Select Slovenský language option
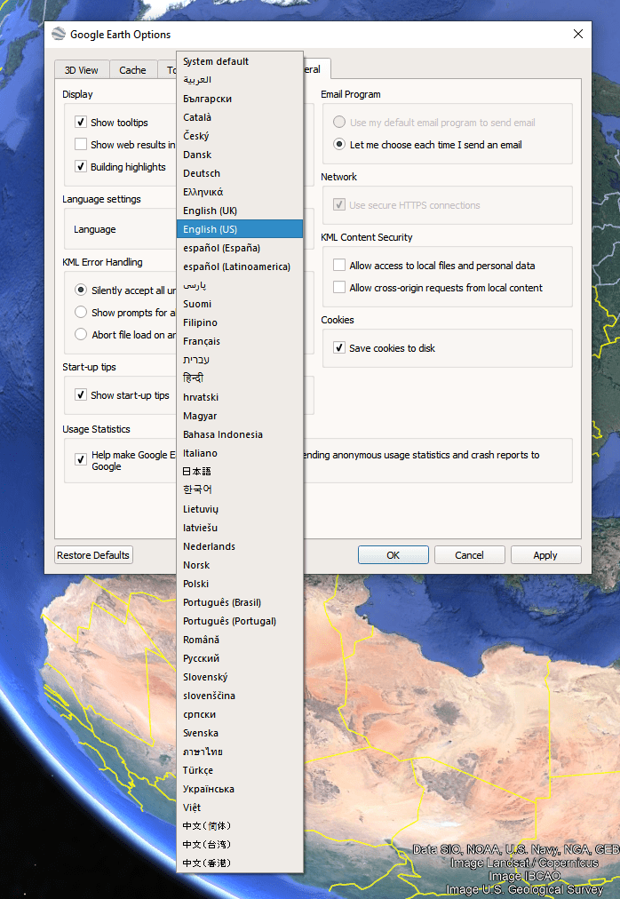The height and width of the screenshot is (899, 620). [240, 677]
